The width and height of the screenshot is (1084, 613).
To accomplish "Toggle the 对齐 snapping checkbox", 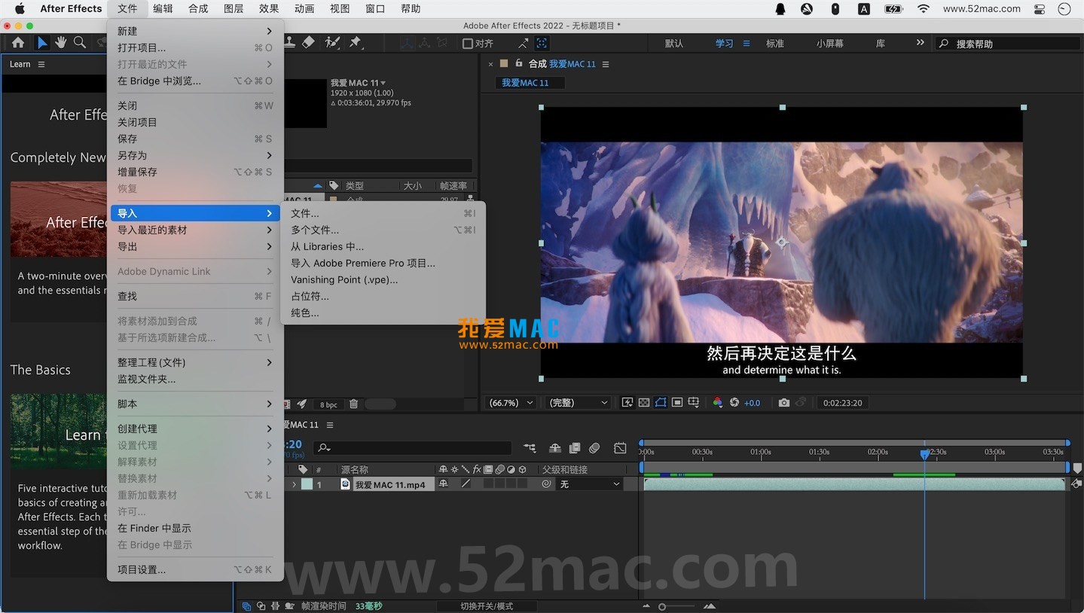I will click(468, 44).
